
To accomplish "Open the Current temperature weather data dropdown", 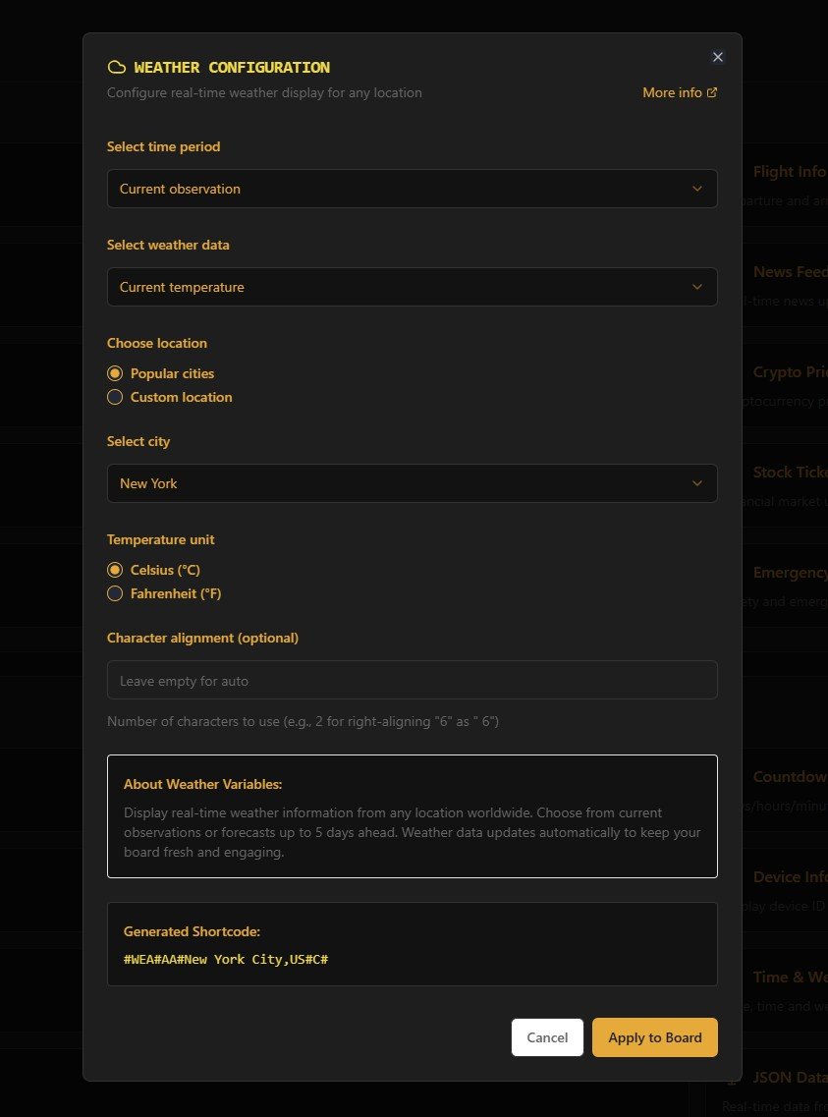I will click(x=412, y=287).
